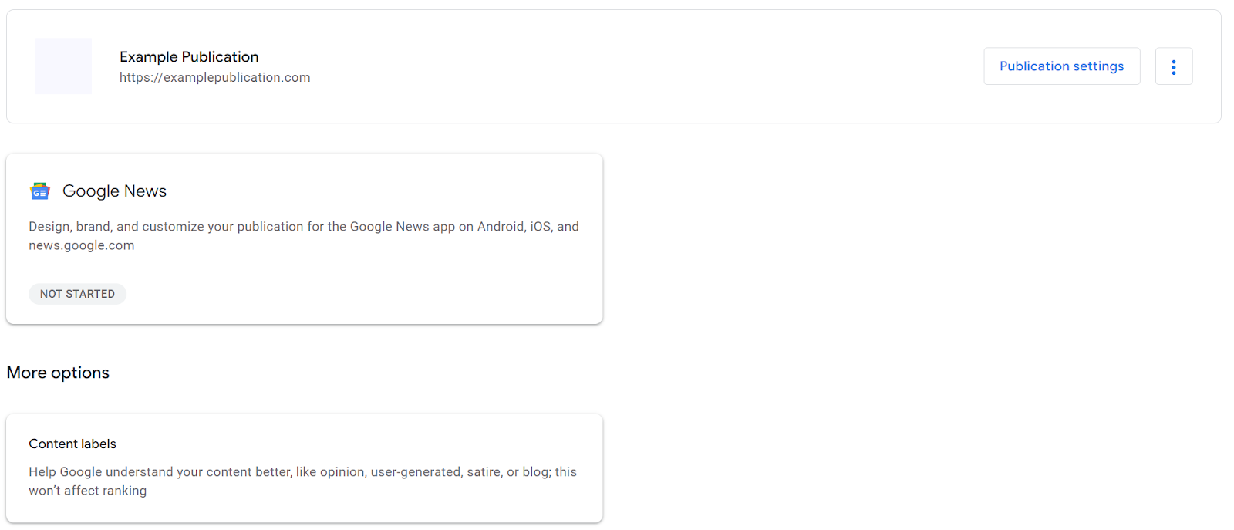
Task: Click the "won't affect ranking" text
Action: pyautogui.click(x=88, y=491)
